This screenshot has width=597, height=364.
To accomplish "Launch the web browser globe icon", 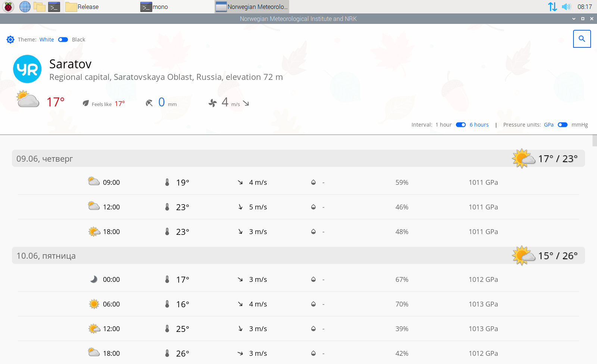I will [25, 7].
